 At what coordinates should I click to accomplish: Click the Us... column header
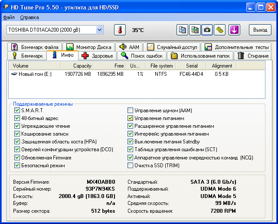point(135,66)
